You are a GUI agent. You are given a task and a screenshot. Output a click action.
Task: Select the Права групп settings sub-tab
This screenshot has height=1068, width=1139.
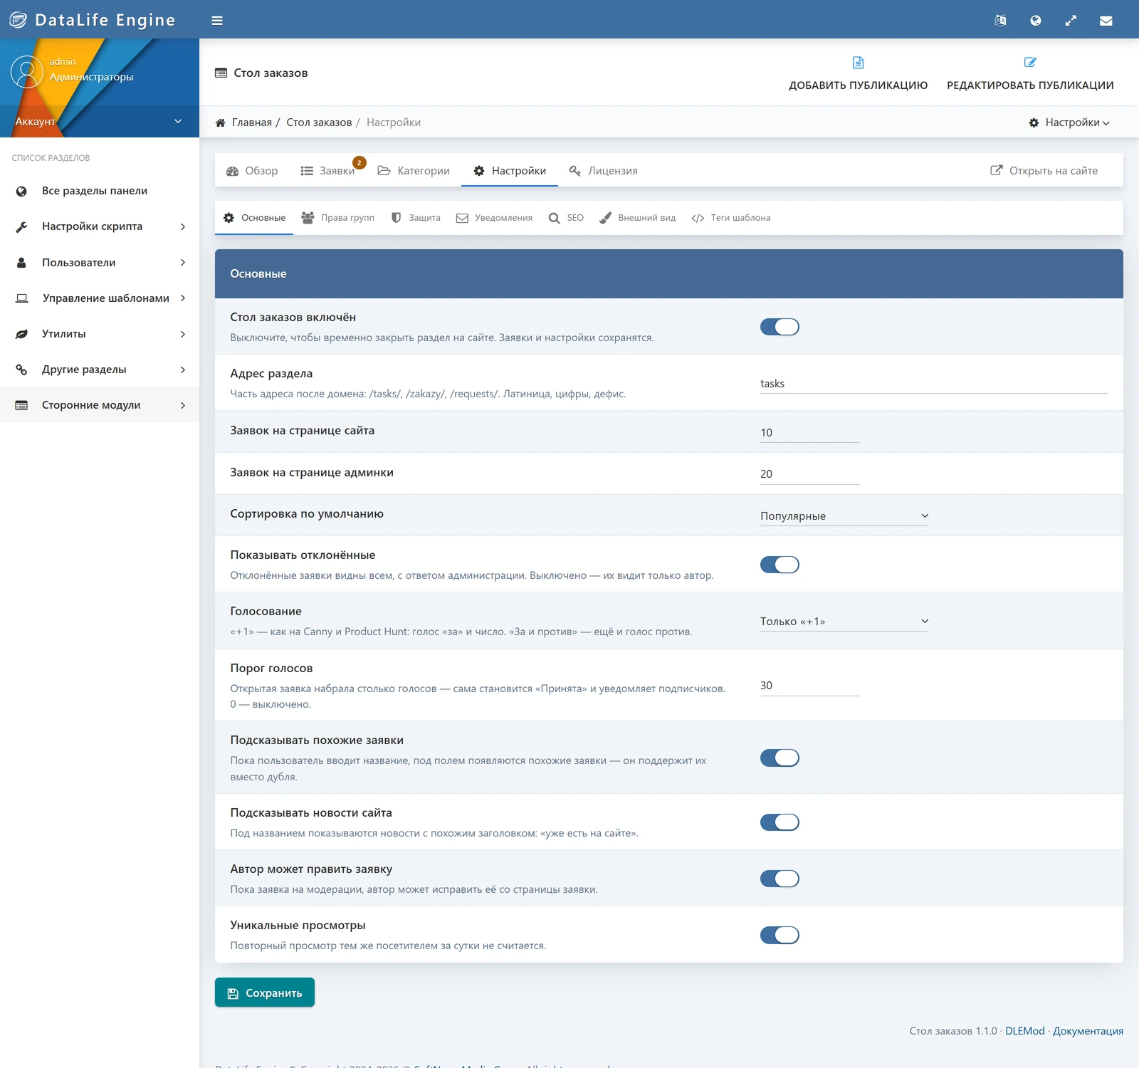pyautogui.click(x=338, y=218)
